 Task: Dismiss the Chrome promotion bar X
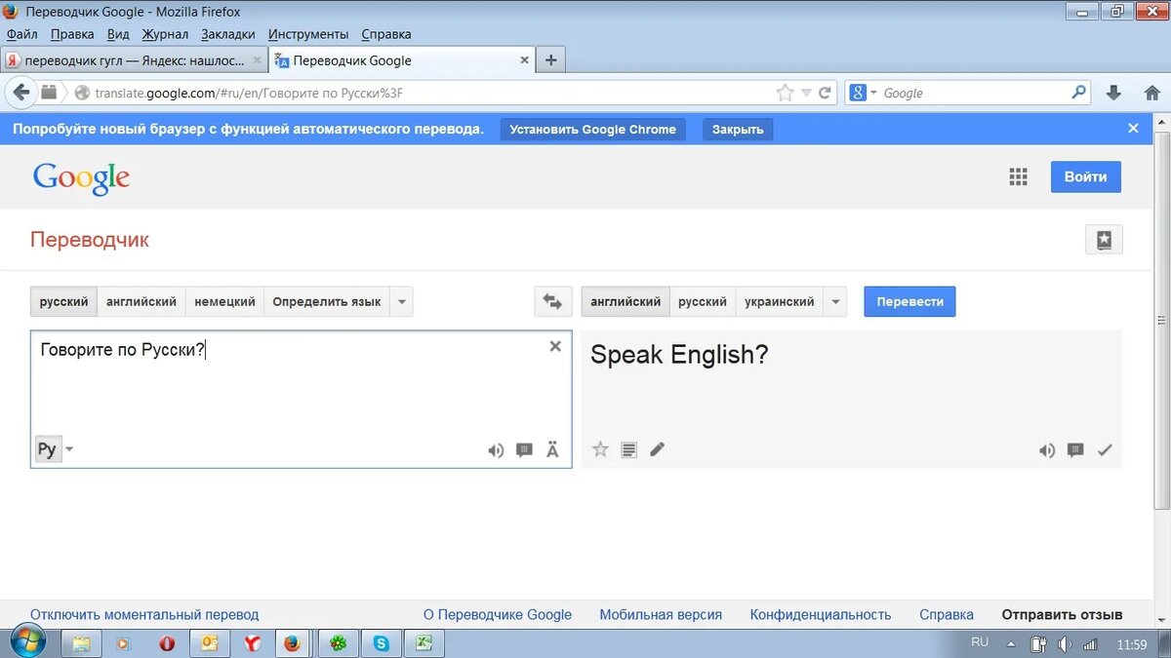click(x=1133, y=128)
